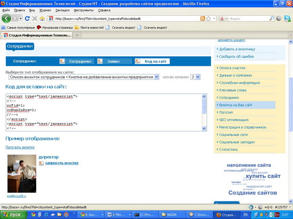Viewport: 293px width, 219px height.
Task: Click the folder icon in quick launch
Action: (x=60, y=215)
